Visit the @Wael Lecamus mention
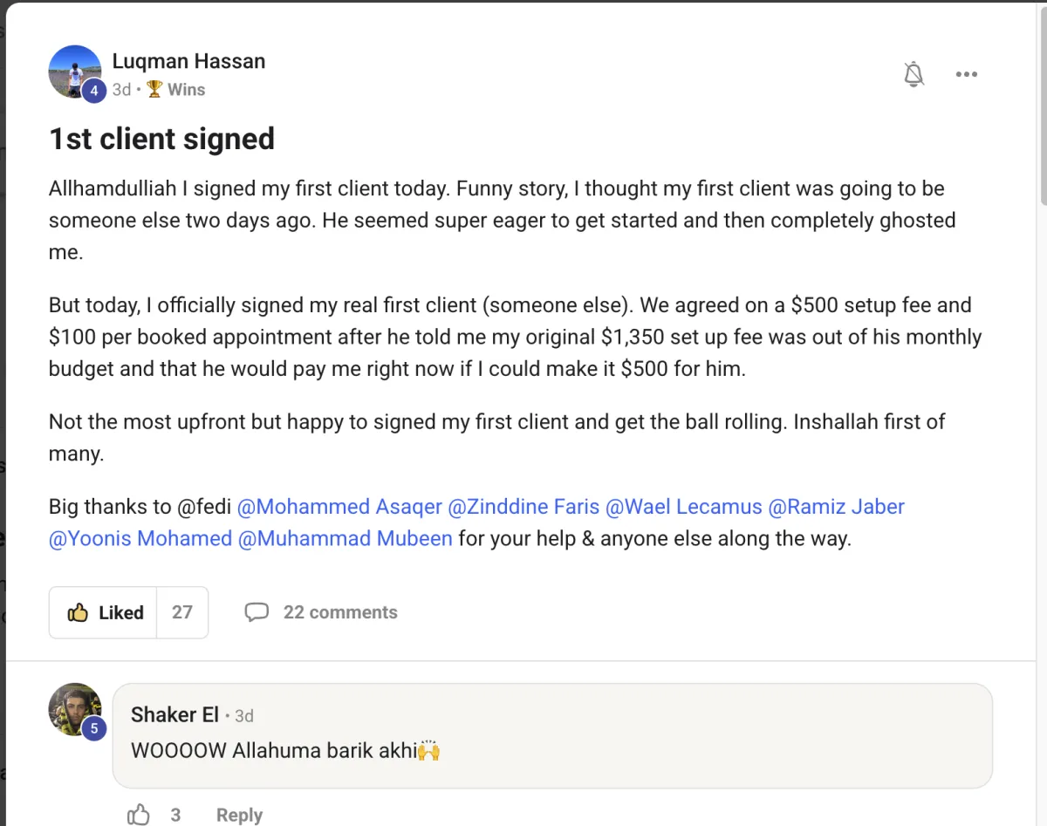The width and height of the screenshot is (1047, 826). [683, 507]
